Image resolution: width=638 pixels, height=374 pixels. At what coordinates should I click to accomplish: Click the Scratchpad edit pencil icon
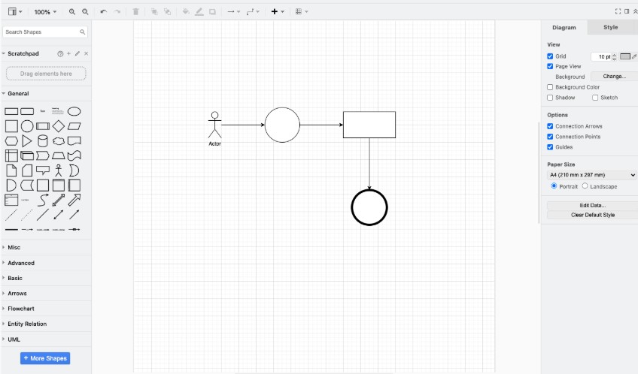coord(77,54)
